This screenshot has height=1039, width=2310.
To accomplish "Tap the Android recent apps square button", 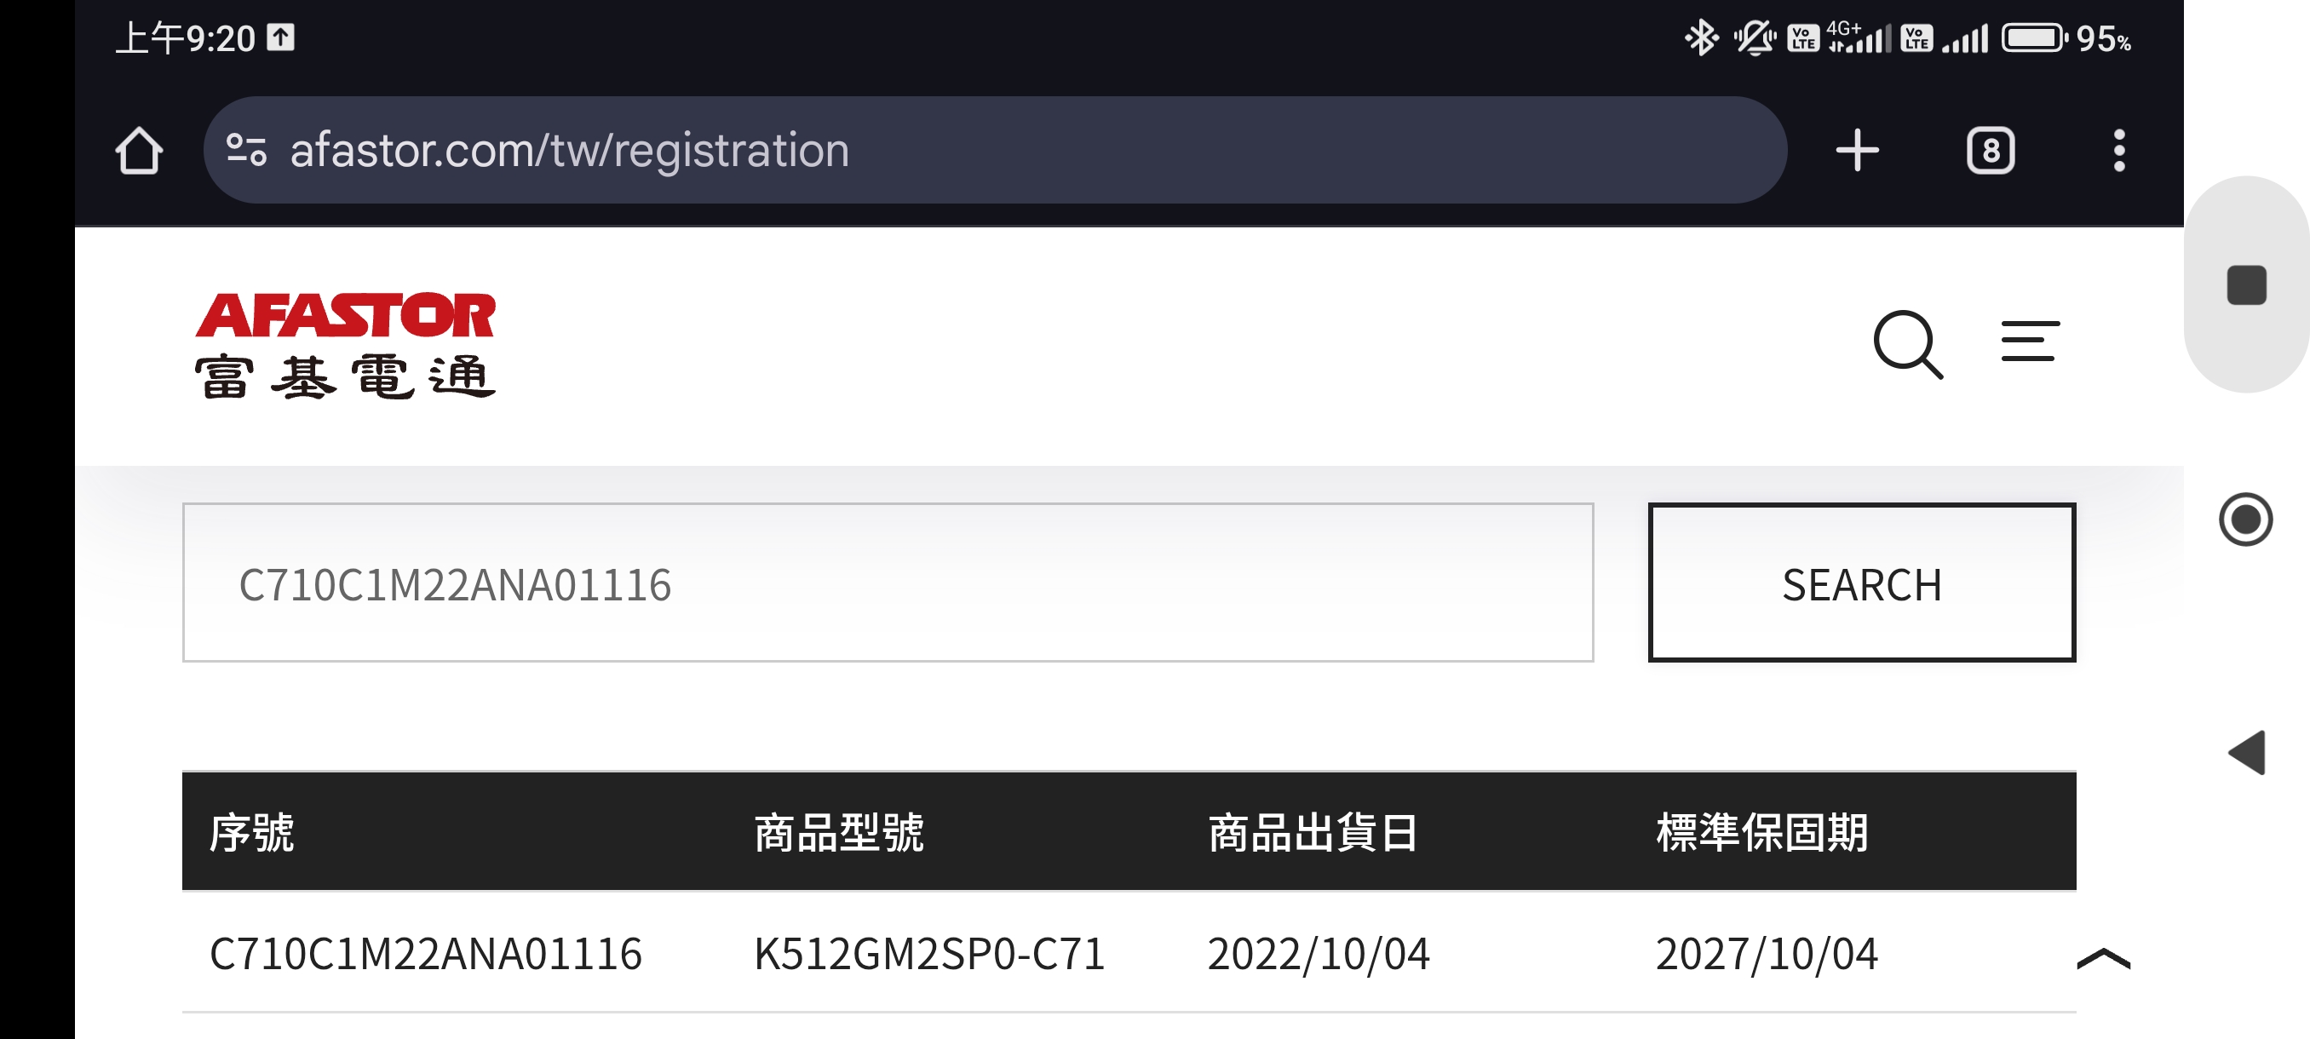I will [x=2246, y=285].
